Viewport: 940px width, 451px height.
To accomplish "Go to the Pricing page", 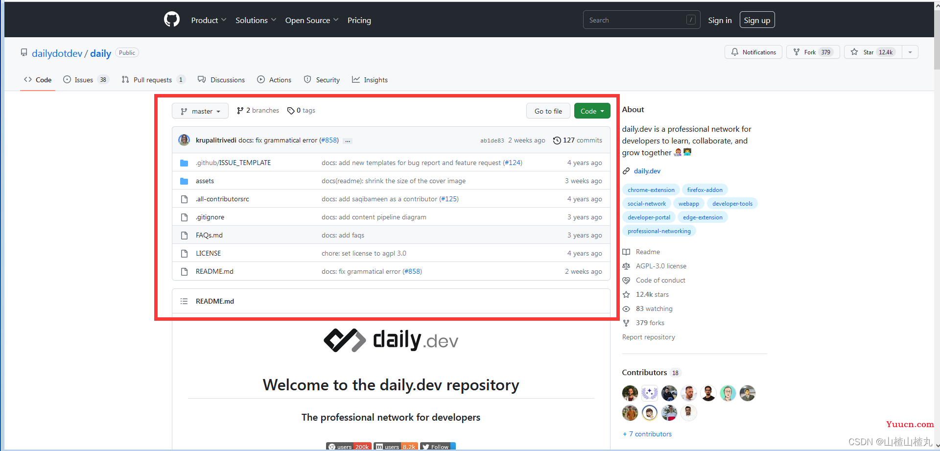I will click(359, 20).
